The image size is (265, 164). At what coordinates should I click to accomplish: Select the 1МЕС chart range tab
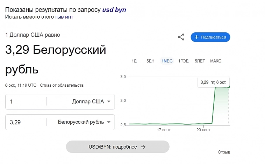[167, 61]
